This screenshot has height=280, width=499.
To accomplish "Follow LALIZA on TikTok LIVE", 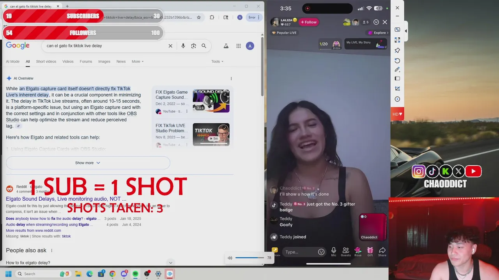I will [309, 22].
